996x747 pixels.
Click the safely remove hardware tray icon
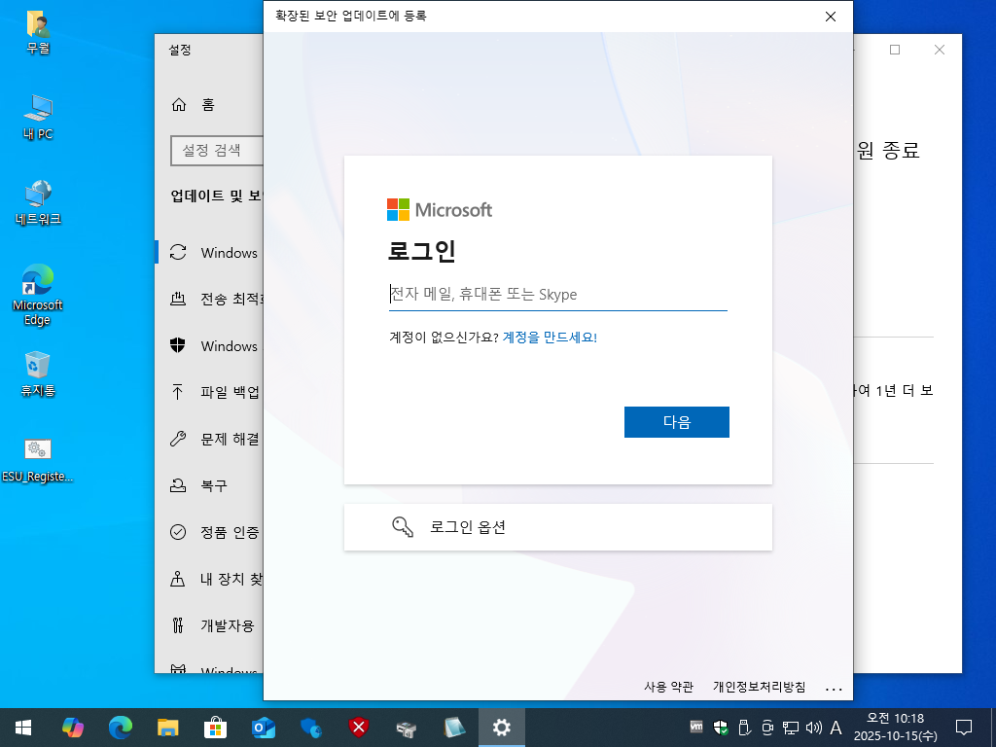point(744,728)
